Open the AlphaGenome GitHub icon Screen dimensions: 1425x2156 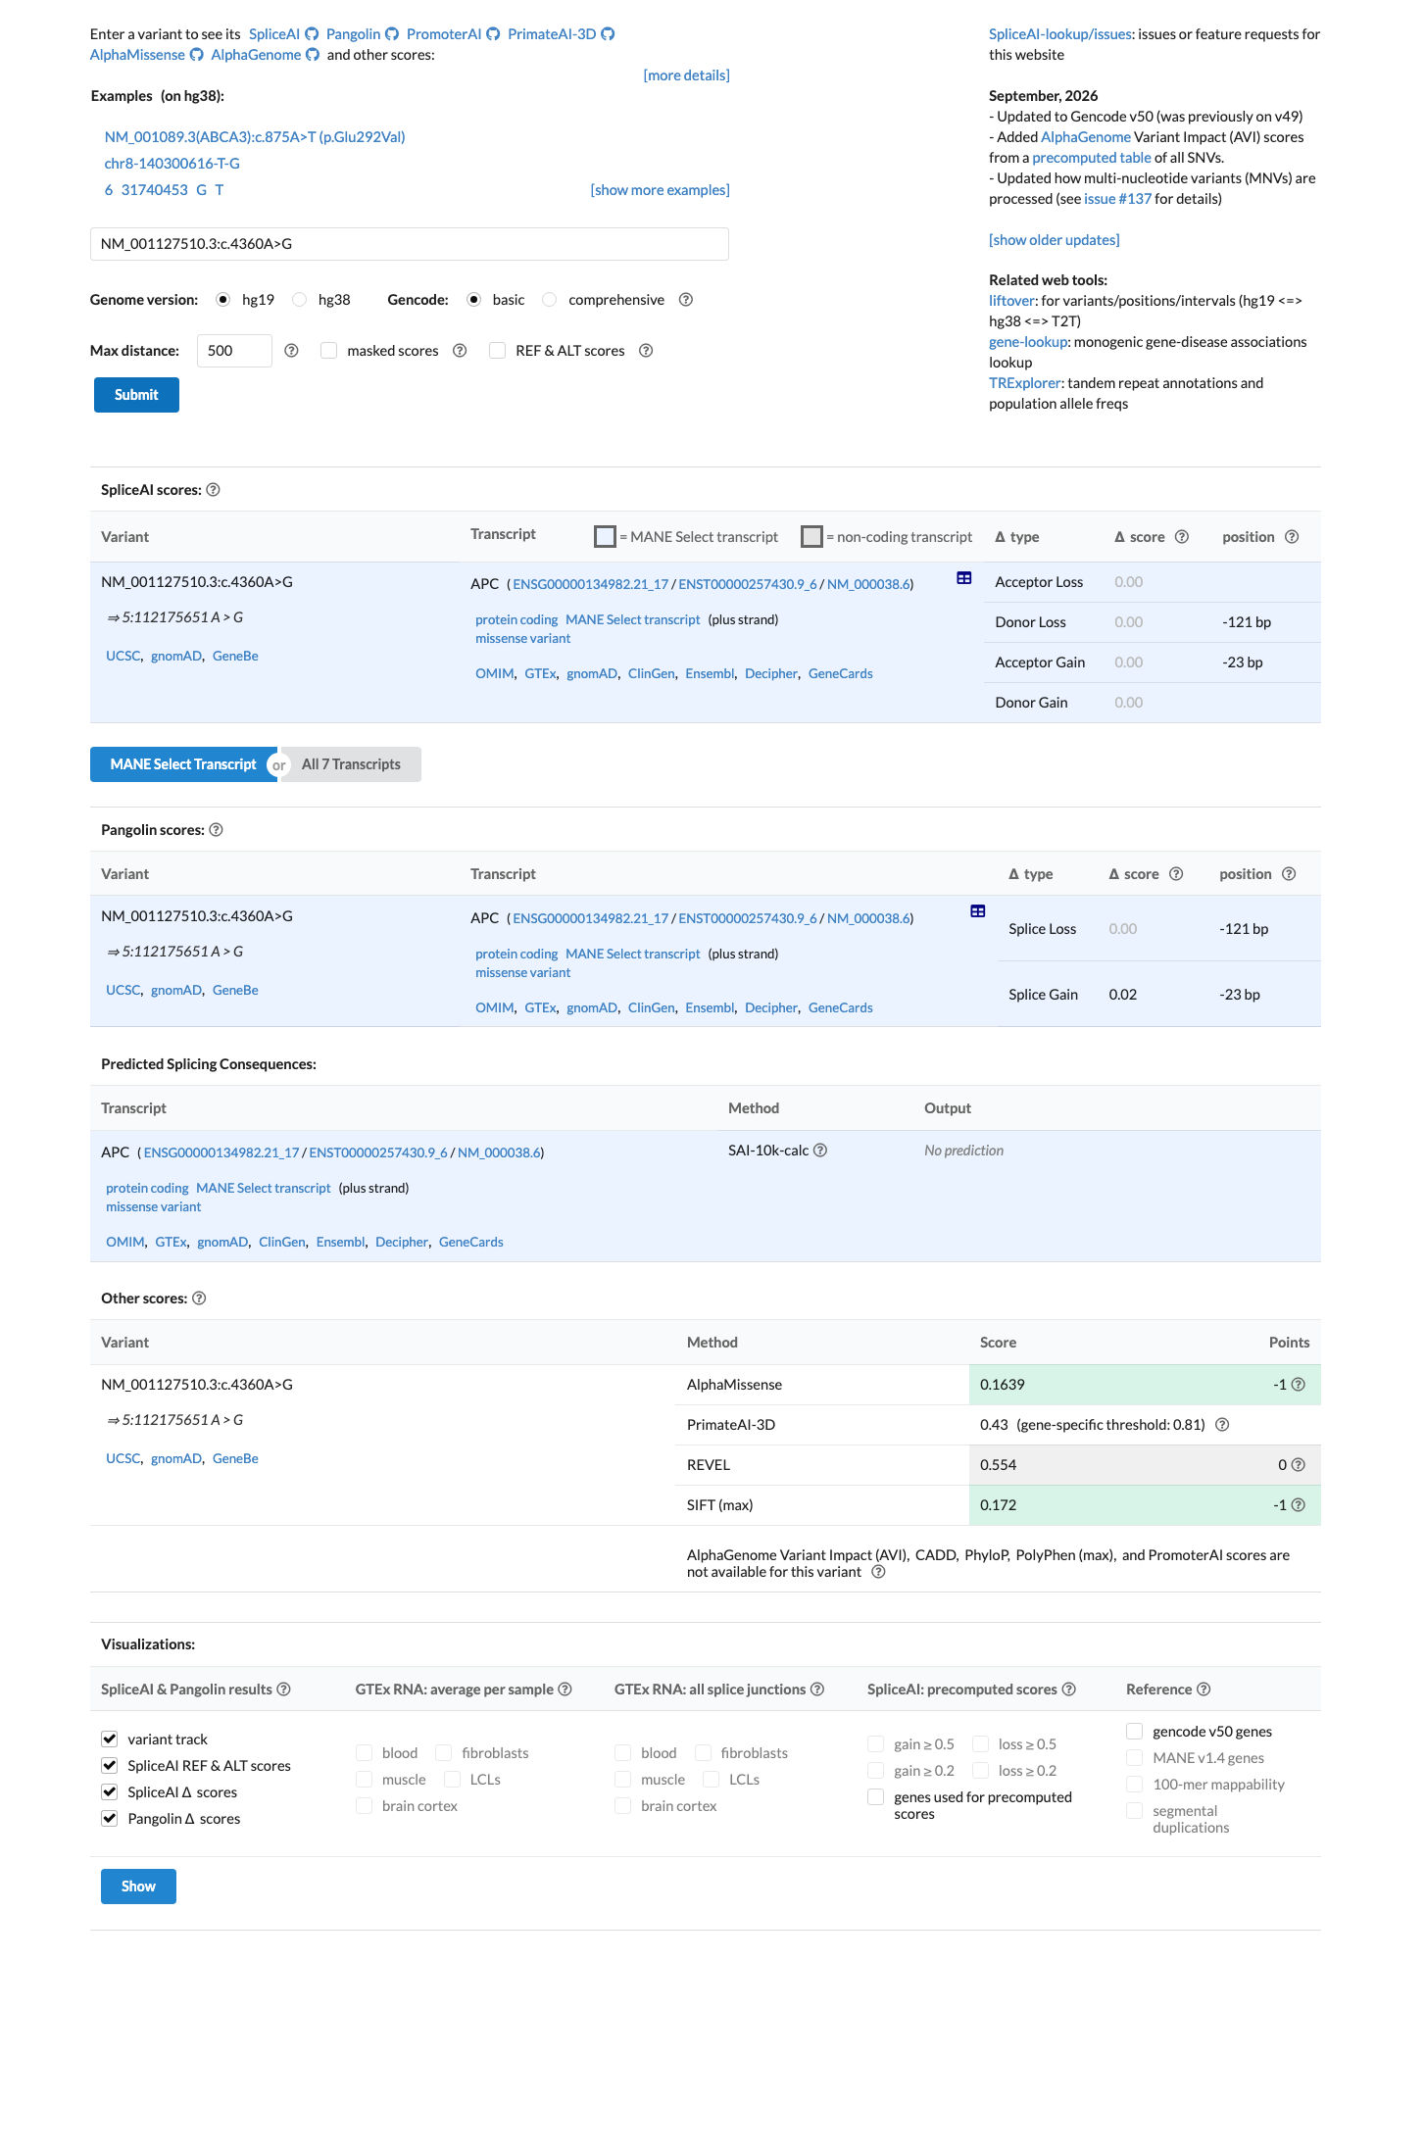(x=313, y=55)
